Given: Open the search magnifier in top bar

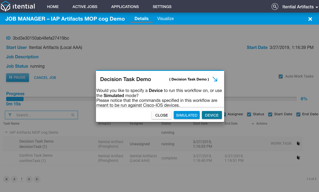Looking at the screenshot, I should (275, 7).
